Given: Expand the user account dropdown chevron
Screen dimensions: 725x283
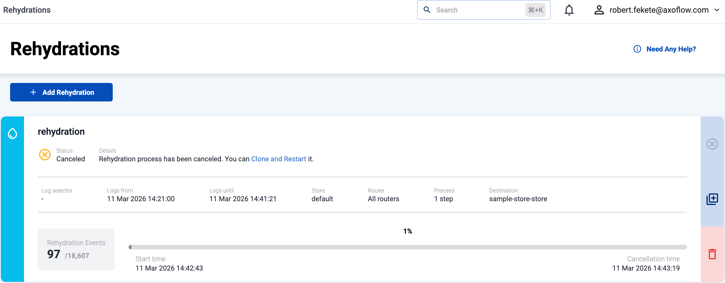Looking at the screenshot, I should pos(717,10).
